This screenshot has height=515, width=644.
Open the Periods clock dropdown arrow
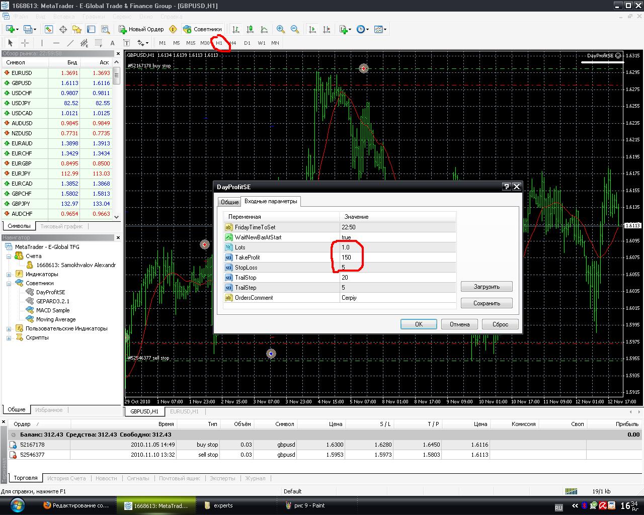click(368, 29)
